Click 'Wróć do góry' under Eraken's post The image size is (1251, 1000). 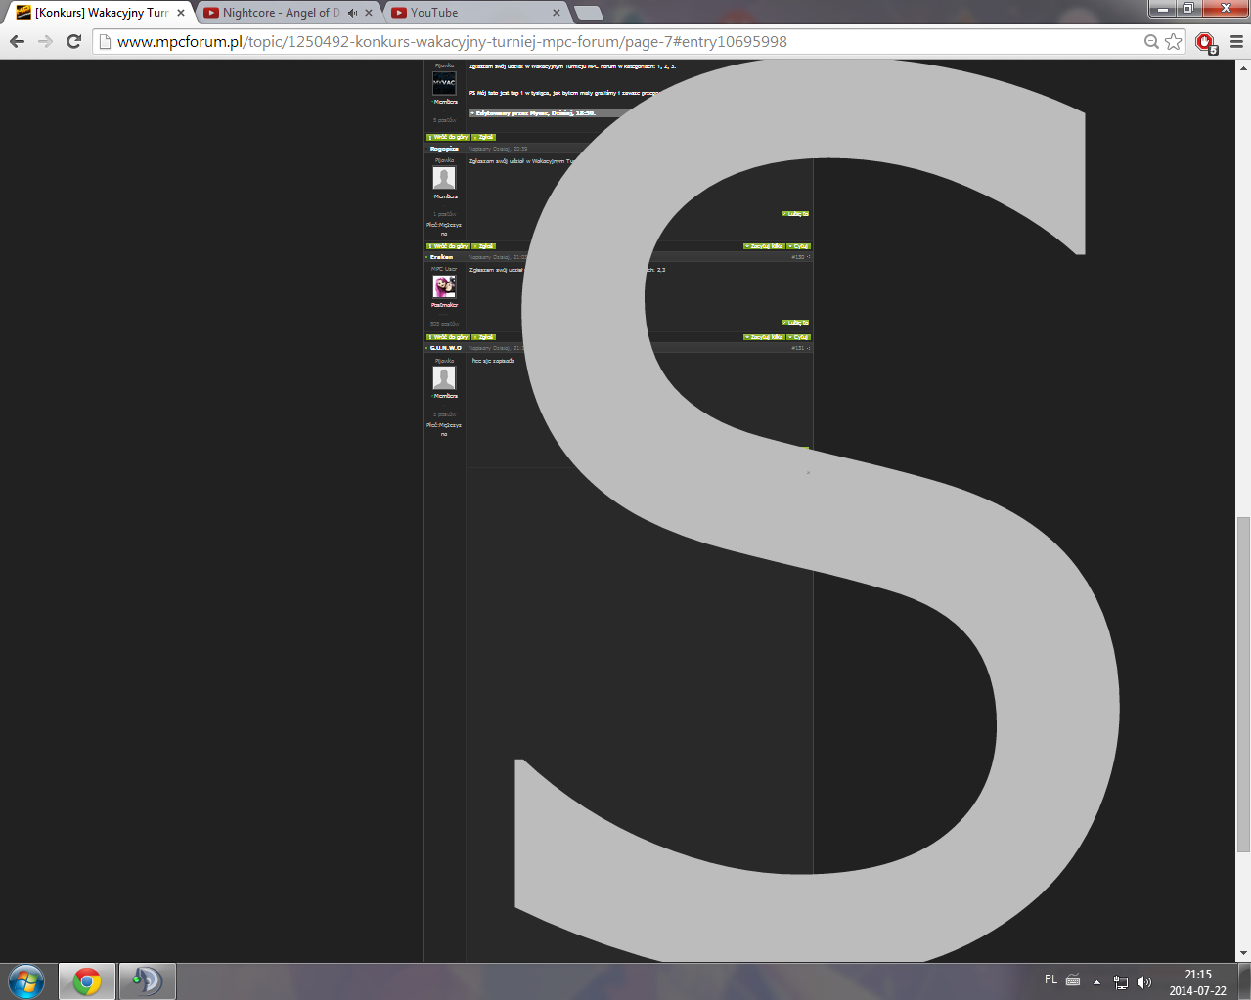click(x=448, y=337)
